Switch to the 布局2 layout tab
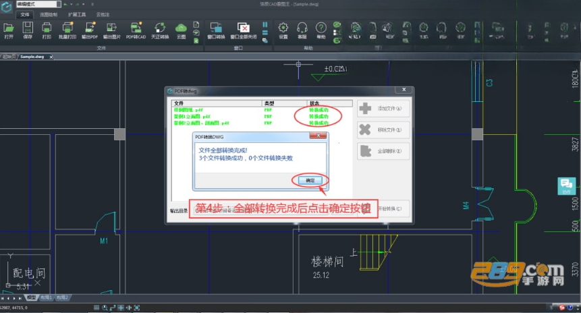Screen dimensions: 581x313 pos(62,297)
